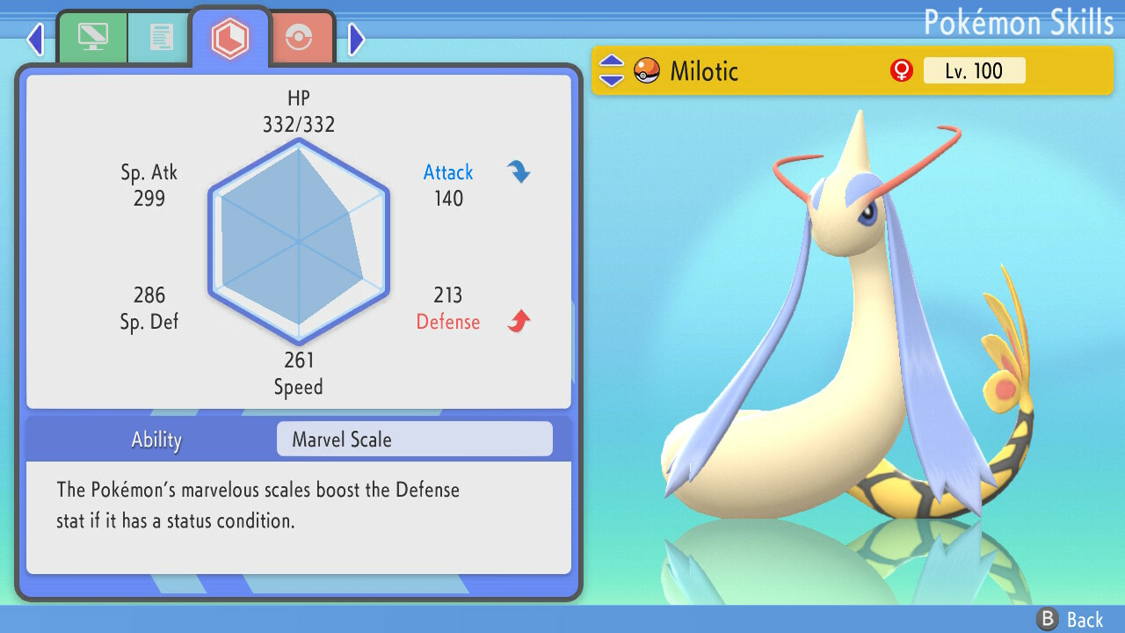Click the B Back button
The height and width of the screenshot is (633, 1125).
coord(1070,620)
